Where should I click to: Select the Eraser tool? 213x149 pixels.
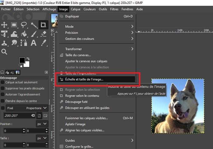44,34
